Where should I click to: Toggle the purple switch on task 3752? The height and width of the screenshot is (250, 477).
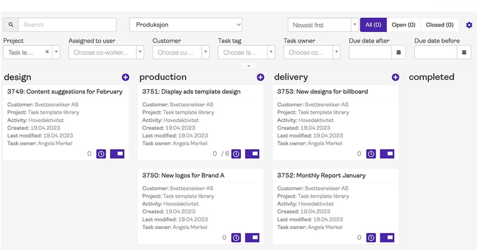click(x=387, y=238)
